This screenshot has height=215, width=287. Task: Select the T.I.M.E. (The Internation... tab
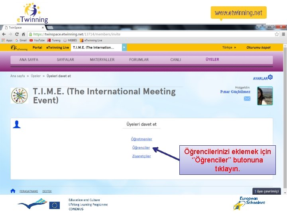point(96,47)
